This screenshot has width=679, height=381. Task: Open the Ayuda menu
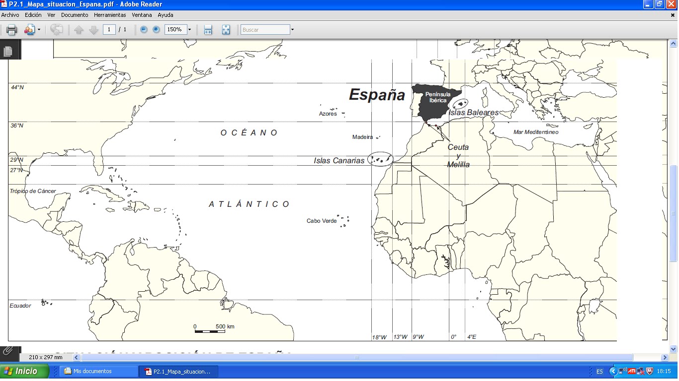166,15
